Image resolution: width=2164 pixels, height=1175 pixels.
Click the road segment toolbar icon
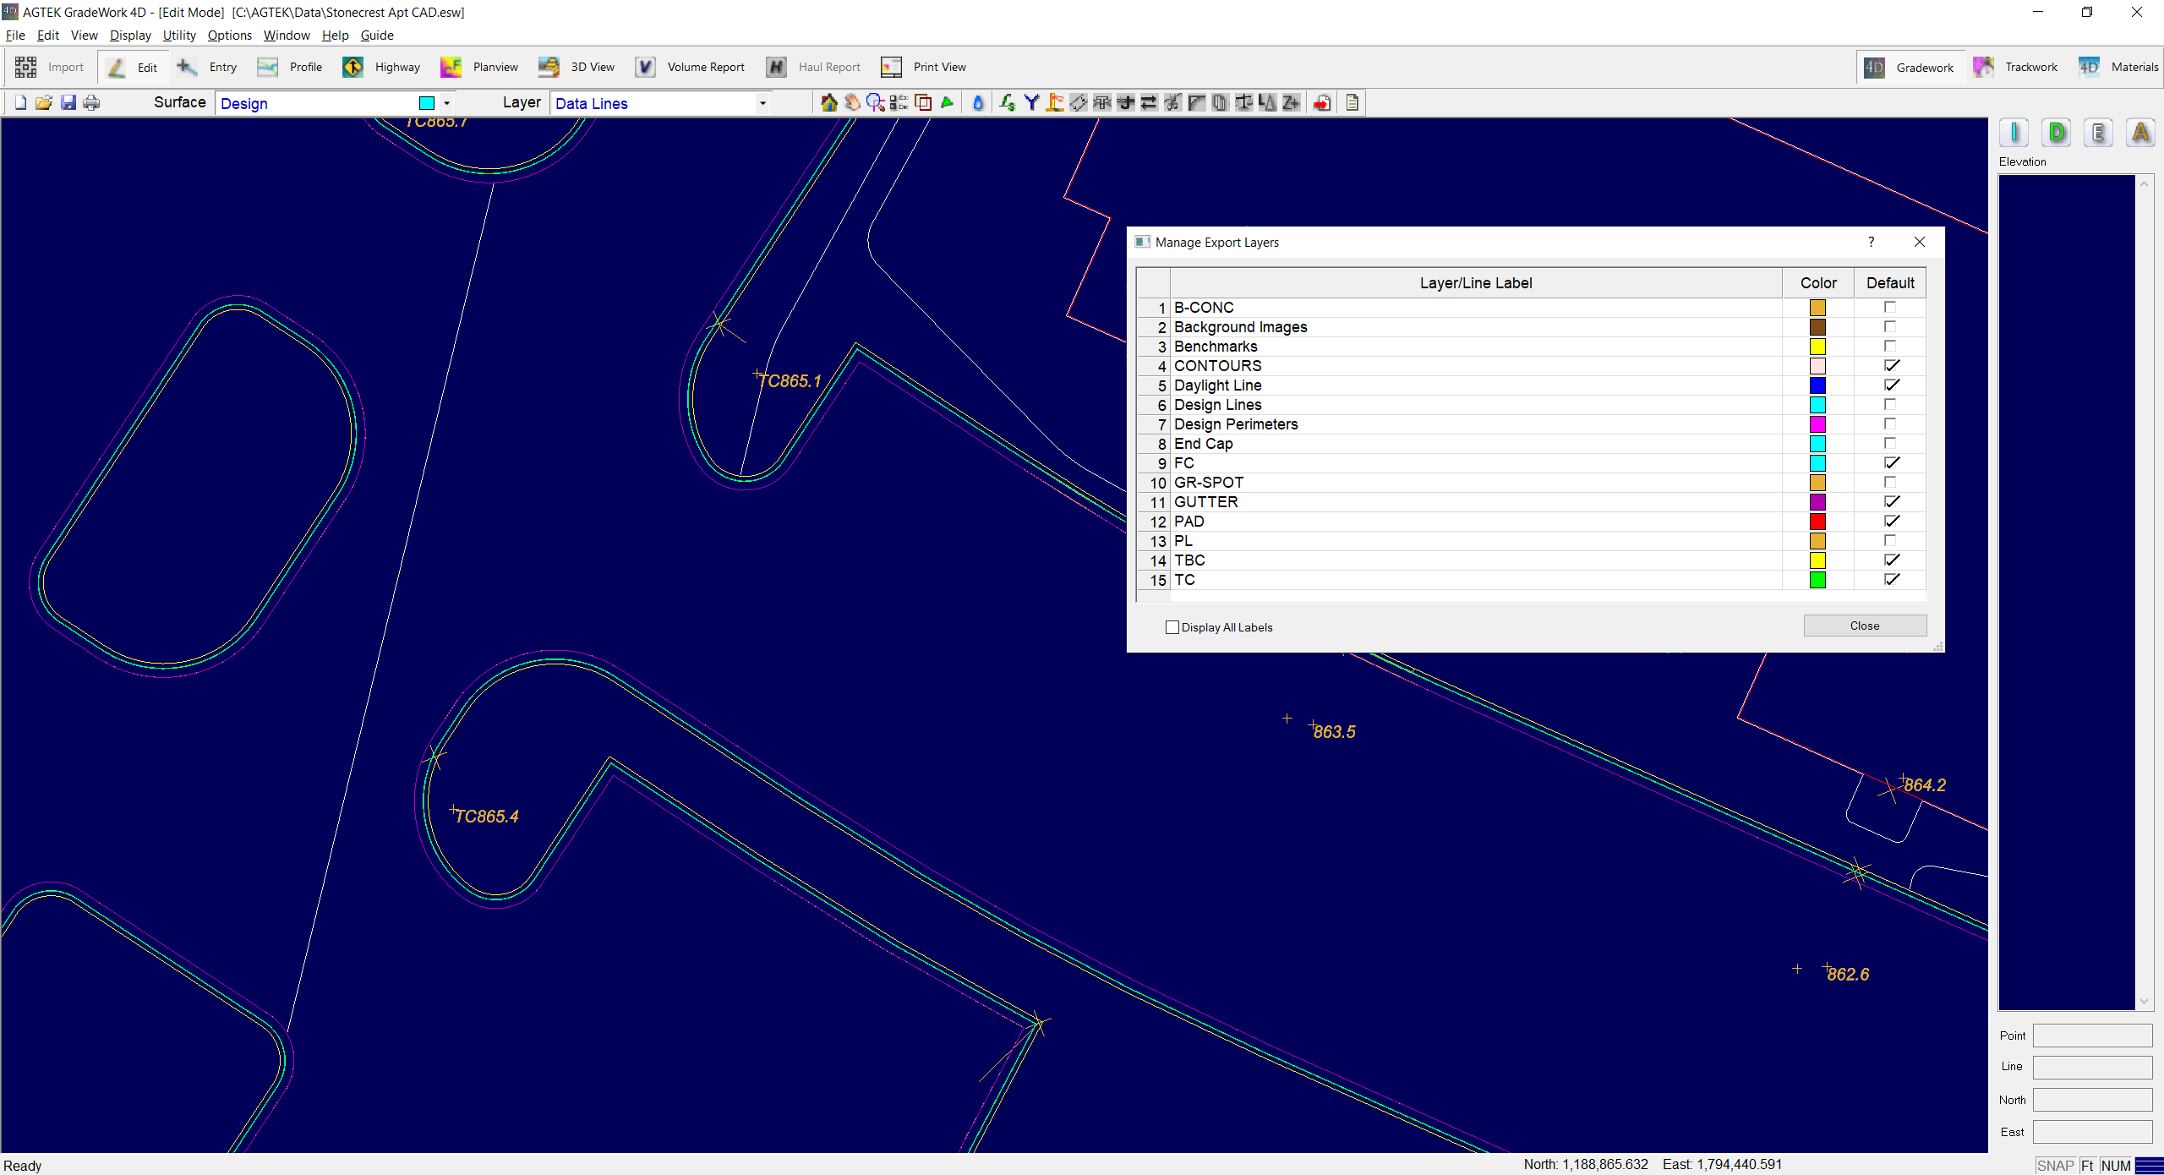point(1079,103)
